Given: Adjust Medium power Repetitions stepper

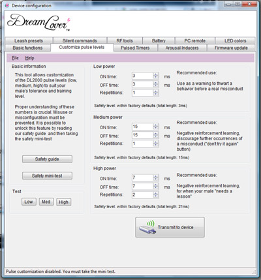Looking at the screenshot, I should coord(156,144).
